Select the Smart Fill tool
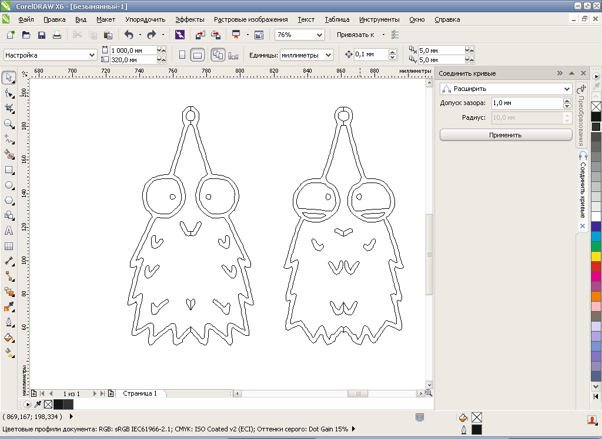The height and width of the screenshot is (439, 602). coord(9,154)
